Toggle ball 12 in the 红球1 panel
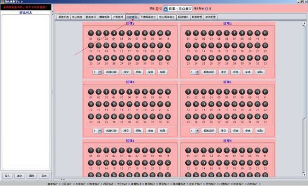The height and width of the screenshot is (186, 308). click(91, 45)
